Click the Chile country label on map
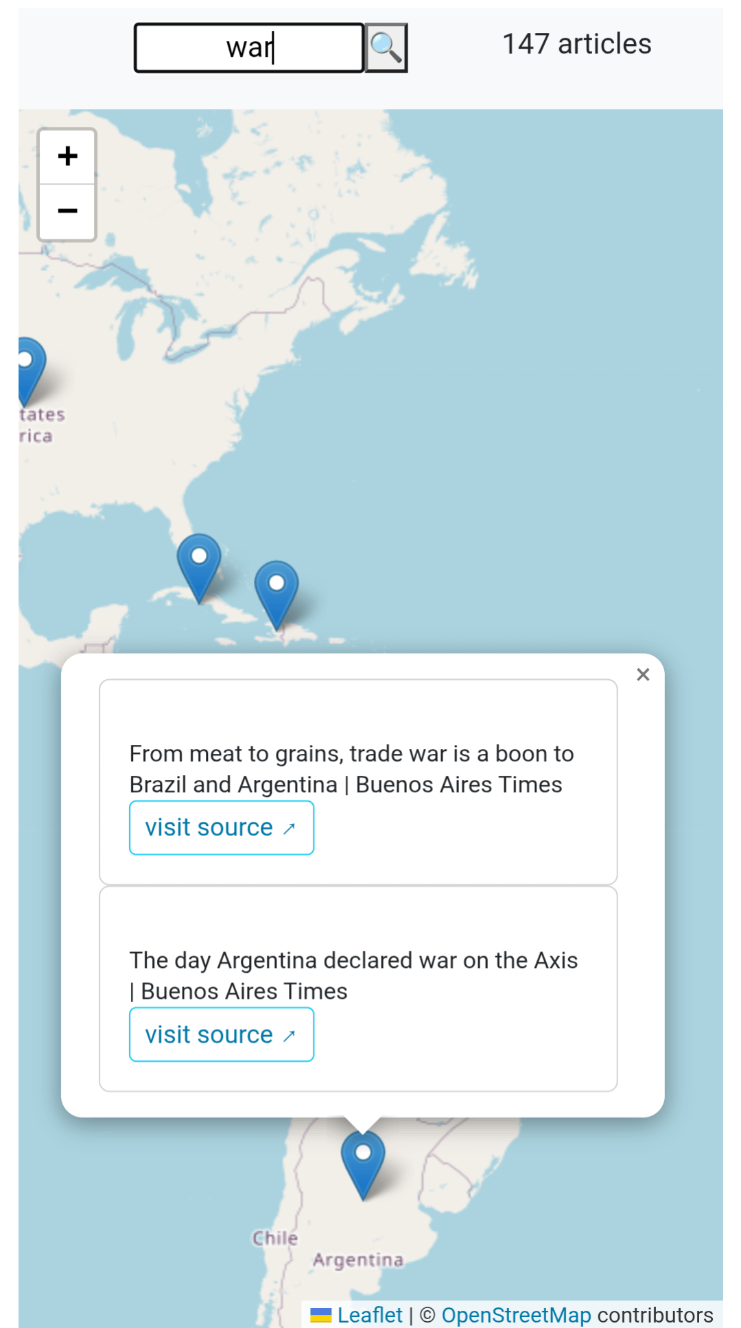This screenshot has width=741, height=1328. 275,1238
